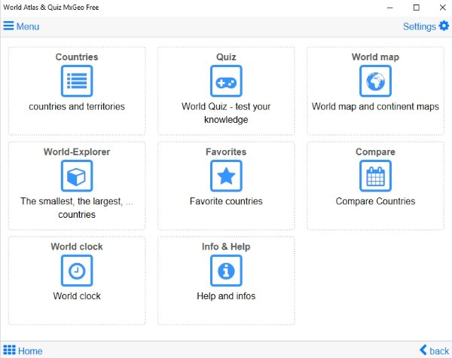This screenshot has width=452, height=358.
Task: Select the Compare calendar icon
Action: pyautogui.click(x=375, y=176)
